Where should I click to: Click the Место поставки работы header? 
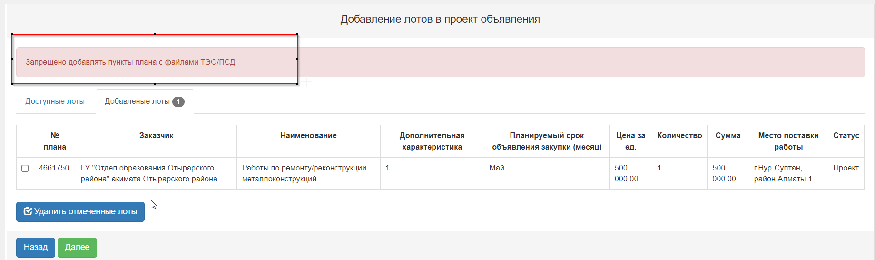[x=788, y=141]
